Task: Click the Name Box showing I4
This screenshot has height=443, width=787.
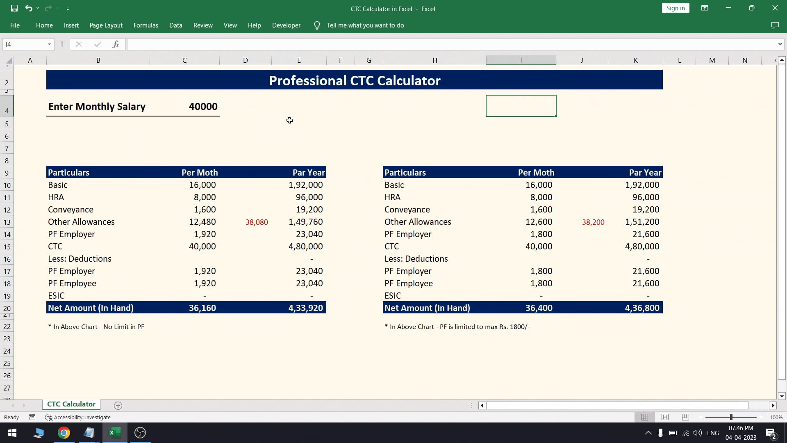Action: click(28, 44)
